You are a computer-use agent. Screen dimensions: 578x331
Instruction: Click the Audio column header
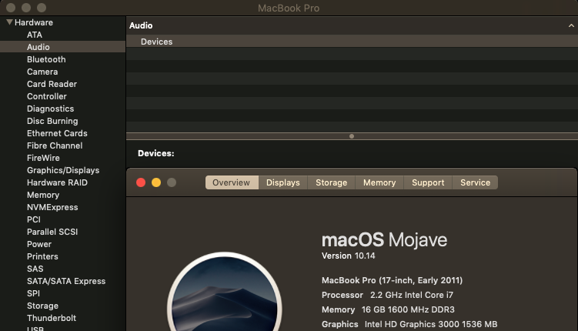click(141, 25)
